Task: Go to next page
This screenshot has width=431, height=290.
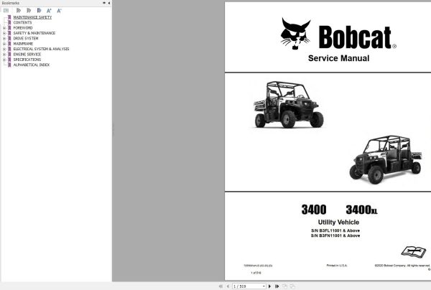Action: pos(269,286)
